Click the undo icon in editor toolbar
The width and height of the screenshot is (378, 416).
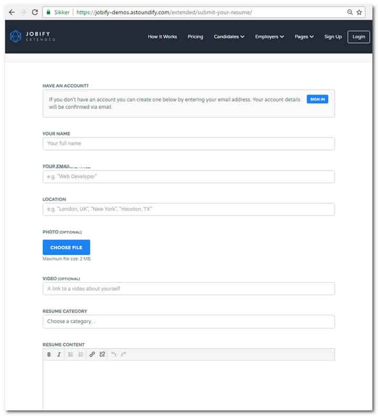pos(113,355)
